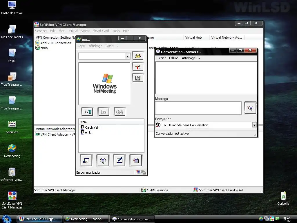This screenshot has height=223, width=297.
Task: Open Help menu in SoftEther VPN Manager
Action: pos(126,31)
